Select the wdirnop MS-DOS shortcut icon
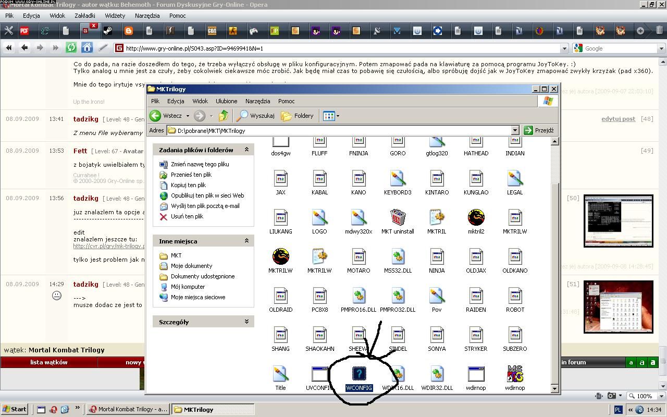Screen dimensions: 667x417 tap(514, 374)
